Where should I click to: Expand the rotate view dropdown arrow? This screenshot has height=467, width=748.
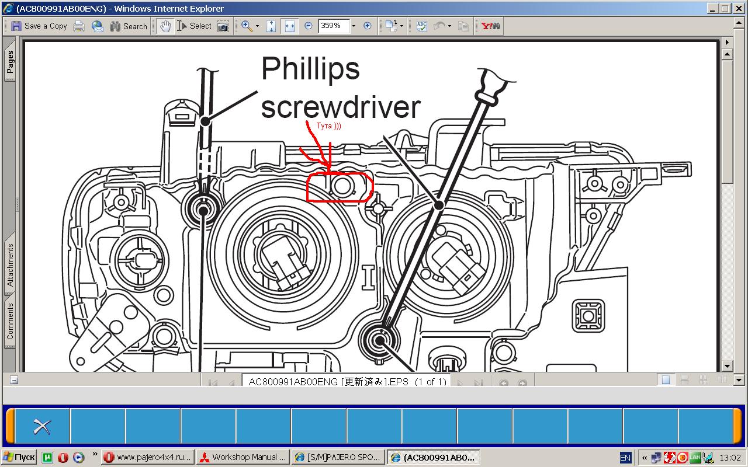point(401,26)
